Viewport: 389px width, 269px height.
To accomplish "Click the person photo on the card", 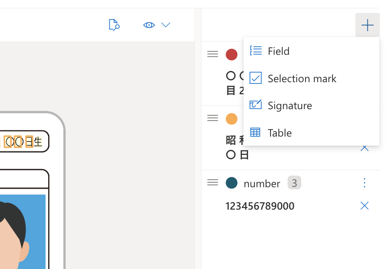I will (x=23, y=232).
